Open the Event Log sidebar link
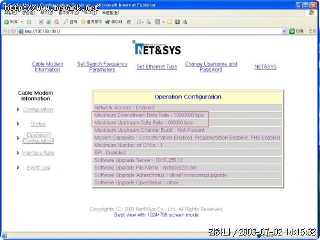 click(x=38, y=168)
